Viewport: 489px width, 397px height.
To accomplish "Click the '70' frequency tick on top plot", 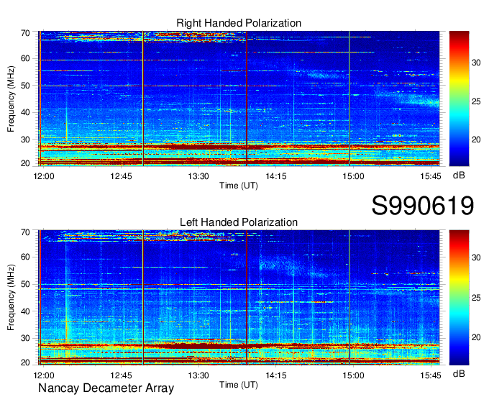I will pyautogui.click(x=25, y=33).
